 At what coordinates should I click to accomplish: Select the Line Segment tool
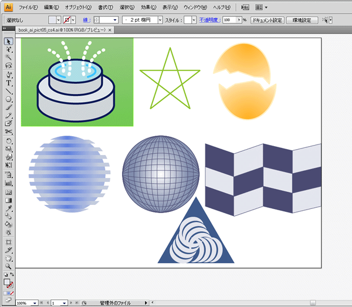9,91
